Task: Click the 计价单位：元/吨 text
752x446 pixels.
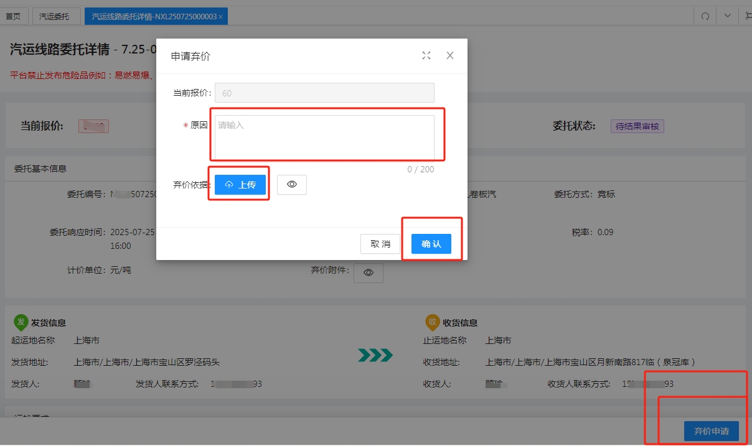Action: coord(99,270)
